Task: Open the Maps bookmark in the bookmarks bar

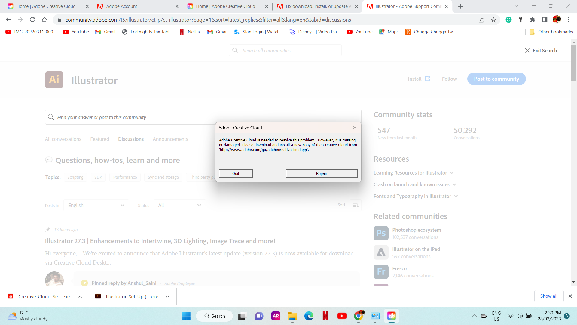Action: click(388, 32)
